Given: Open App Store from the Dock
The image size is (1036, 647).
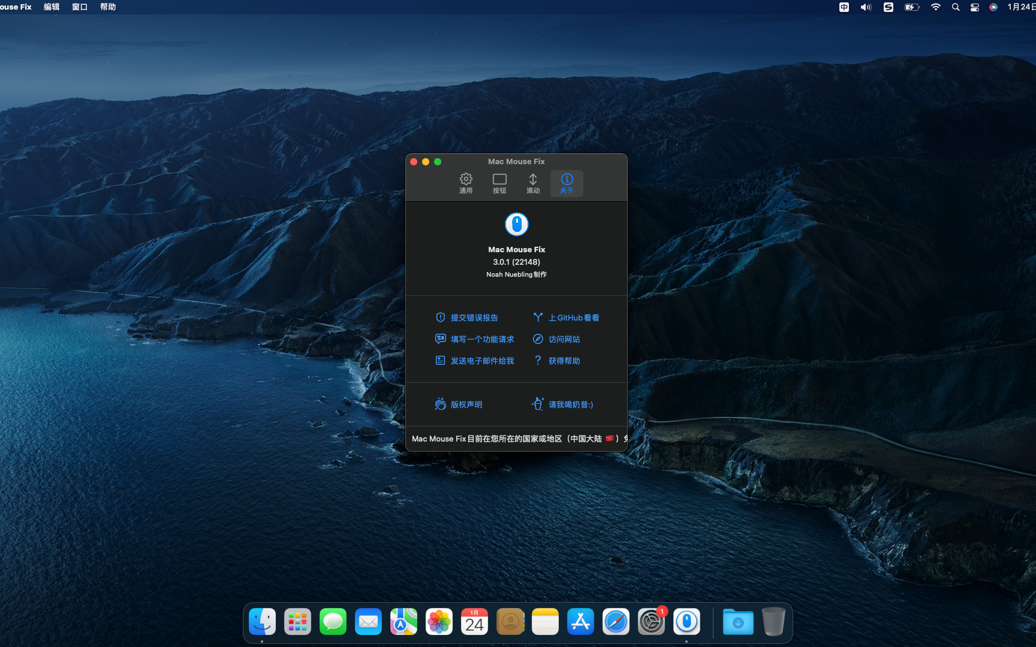Looking at the screenshot, I should 580,622.
